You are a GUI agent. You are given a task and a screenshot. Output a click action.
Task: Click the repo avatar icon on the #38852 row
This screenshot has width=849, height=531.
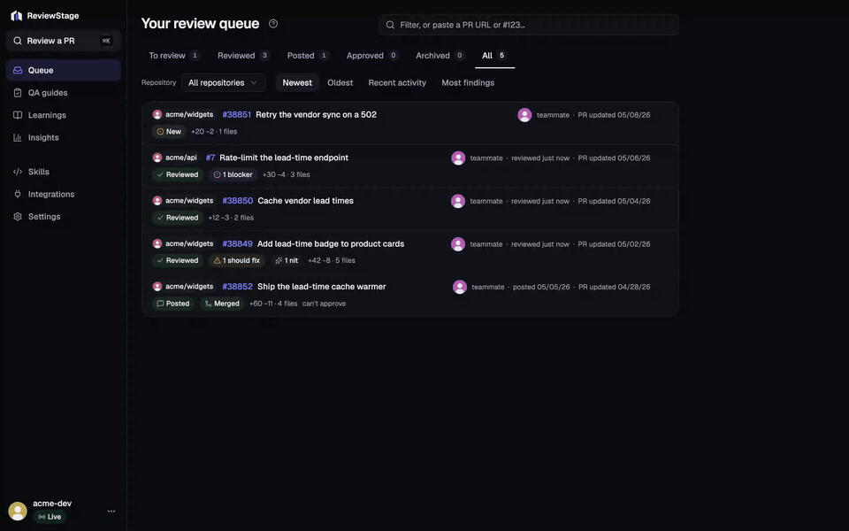tap(157, 287)
